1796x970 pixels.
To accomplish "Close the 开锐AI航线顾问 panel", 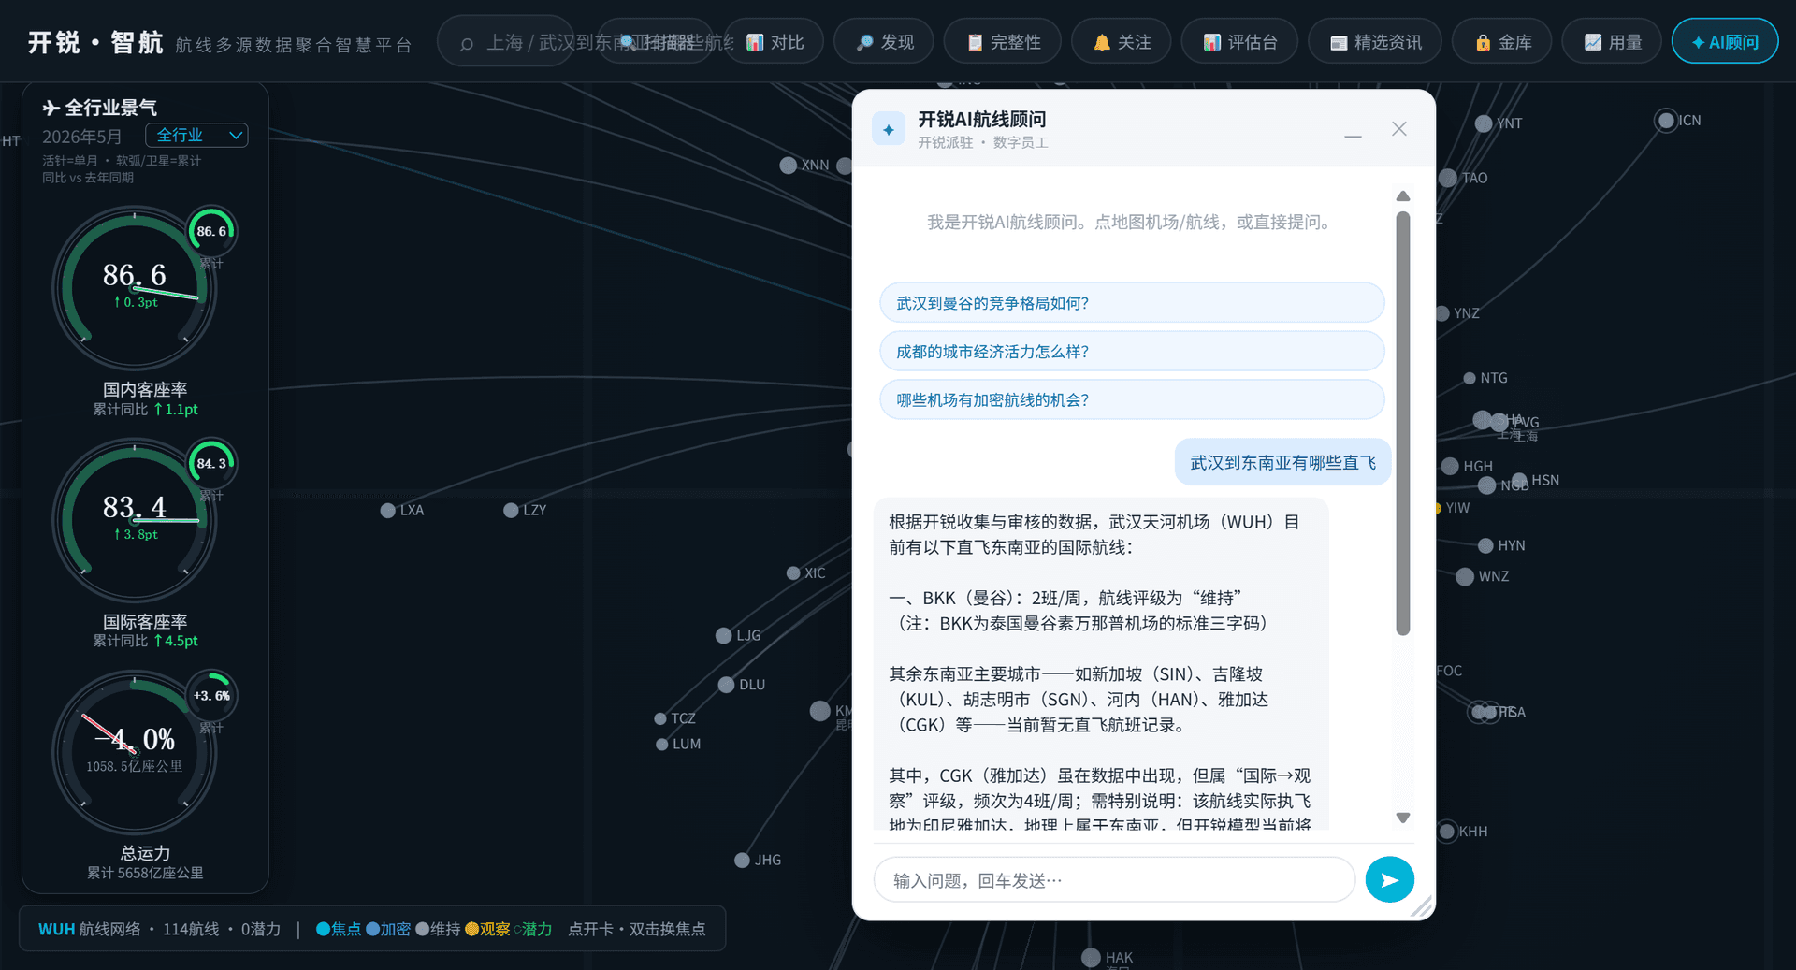I will (x=1398, y=129).
